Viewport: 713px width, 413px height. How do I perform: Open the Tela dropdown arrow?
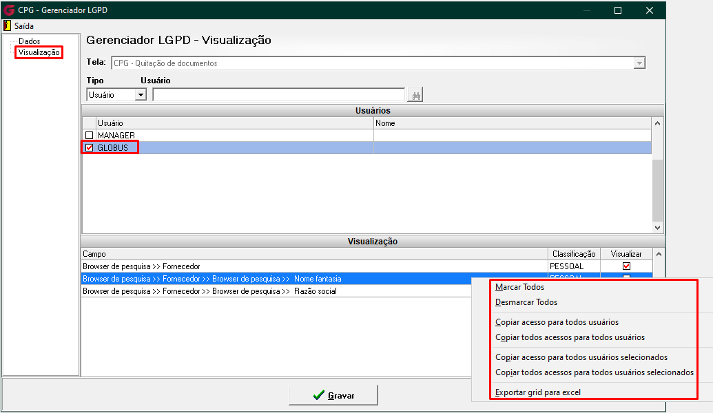[639, 63]
